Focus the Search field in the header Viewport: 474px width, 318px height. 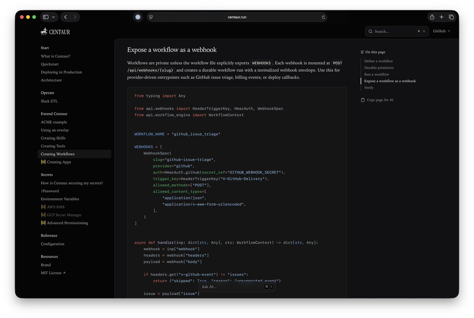click(397, 31)
